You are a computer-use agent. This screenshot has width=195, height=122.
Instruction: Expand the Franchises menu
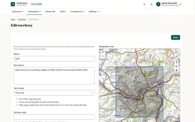point(34,12)
